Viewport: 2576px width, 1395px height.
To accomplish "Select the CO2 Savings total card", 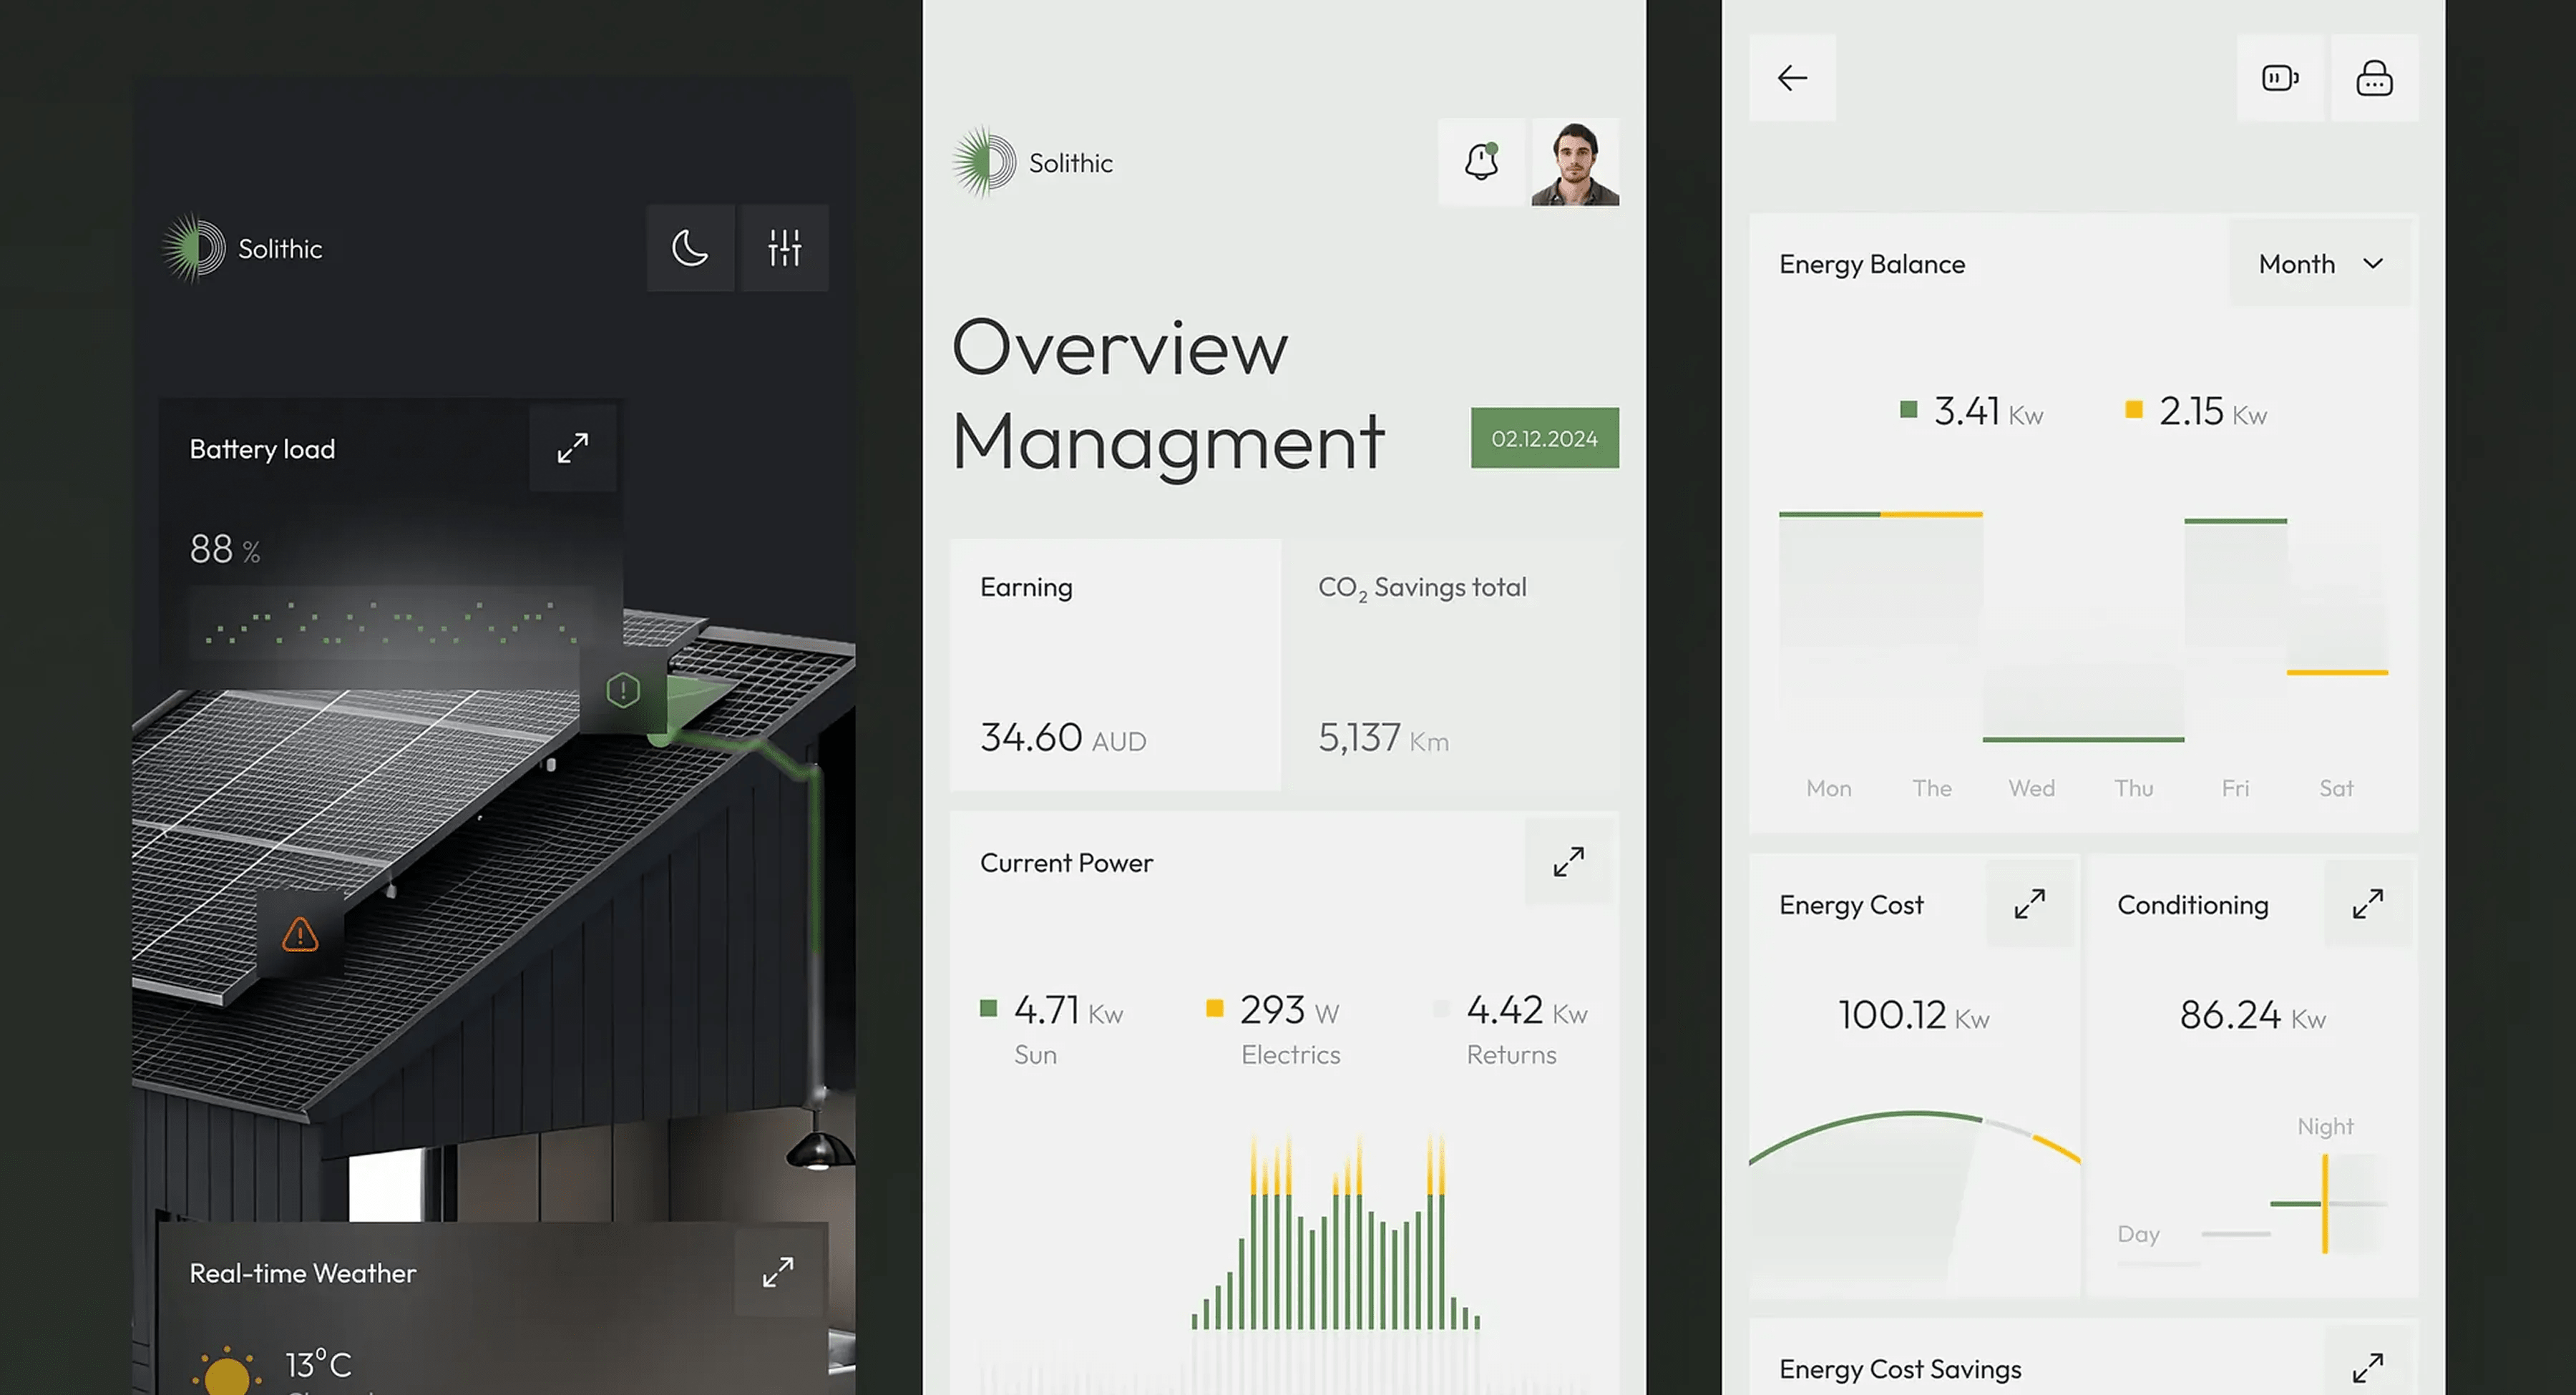I will [1452, 665].
